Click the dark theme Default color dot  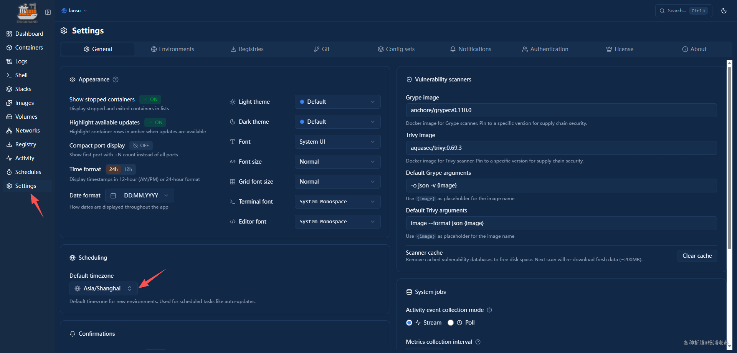coord(302,122)
